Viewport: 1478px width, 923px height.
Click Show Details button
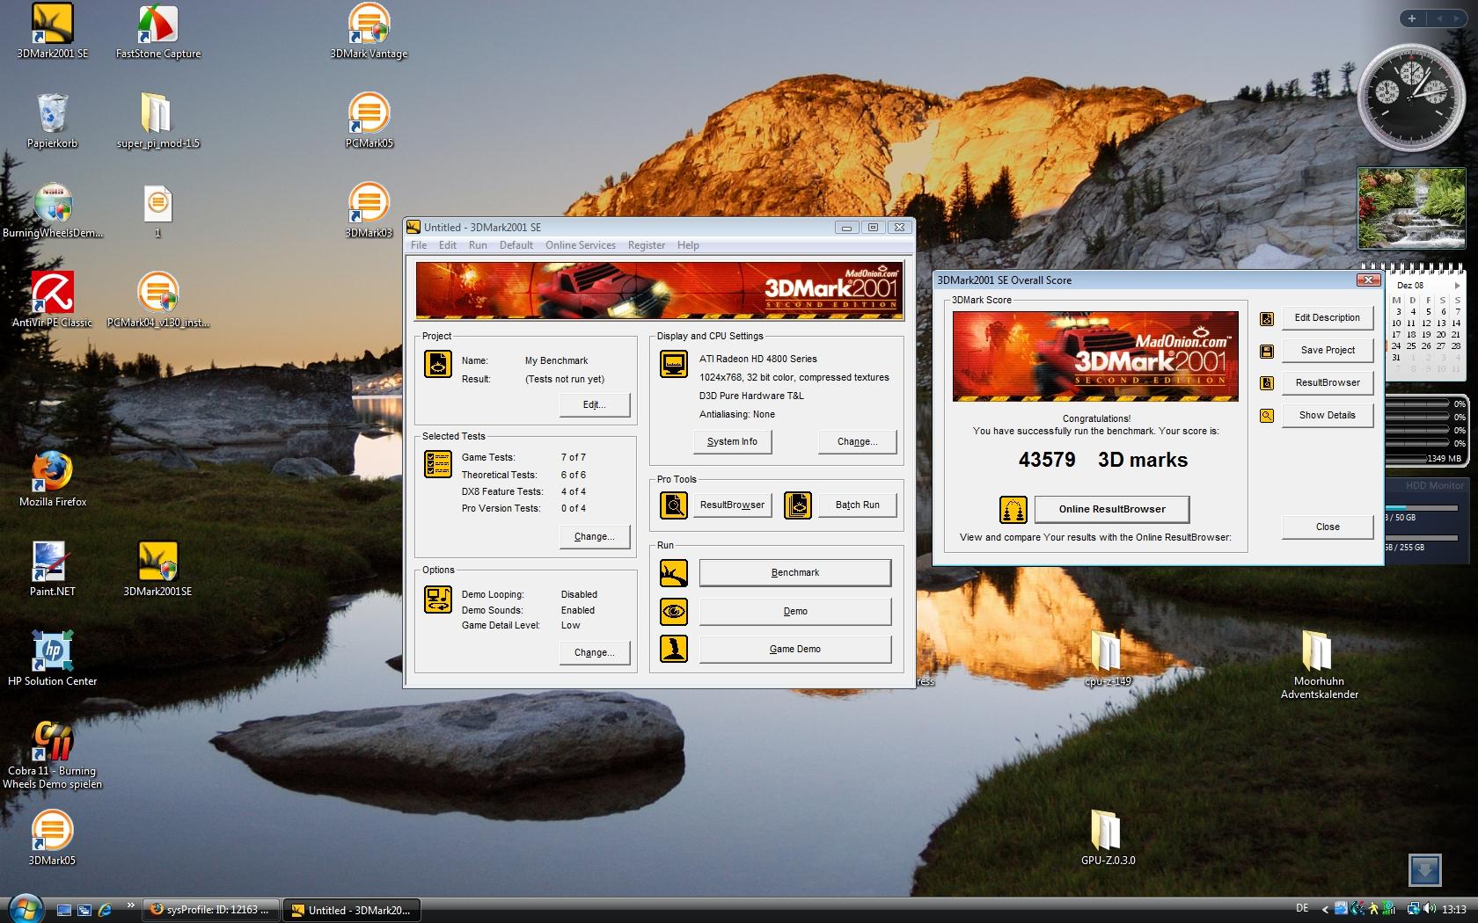(1328, 415)
